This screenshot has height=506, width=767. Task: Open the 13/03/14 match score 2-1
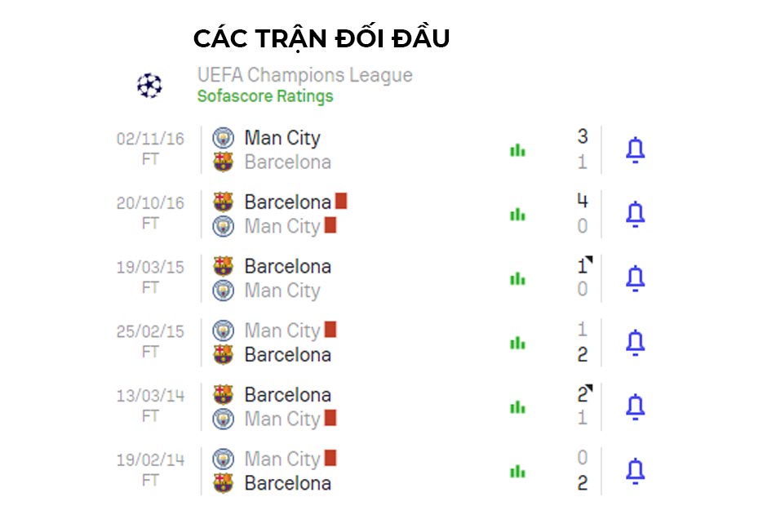click(x=583, y=406)
